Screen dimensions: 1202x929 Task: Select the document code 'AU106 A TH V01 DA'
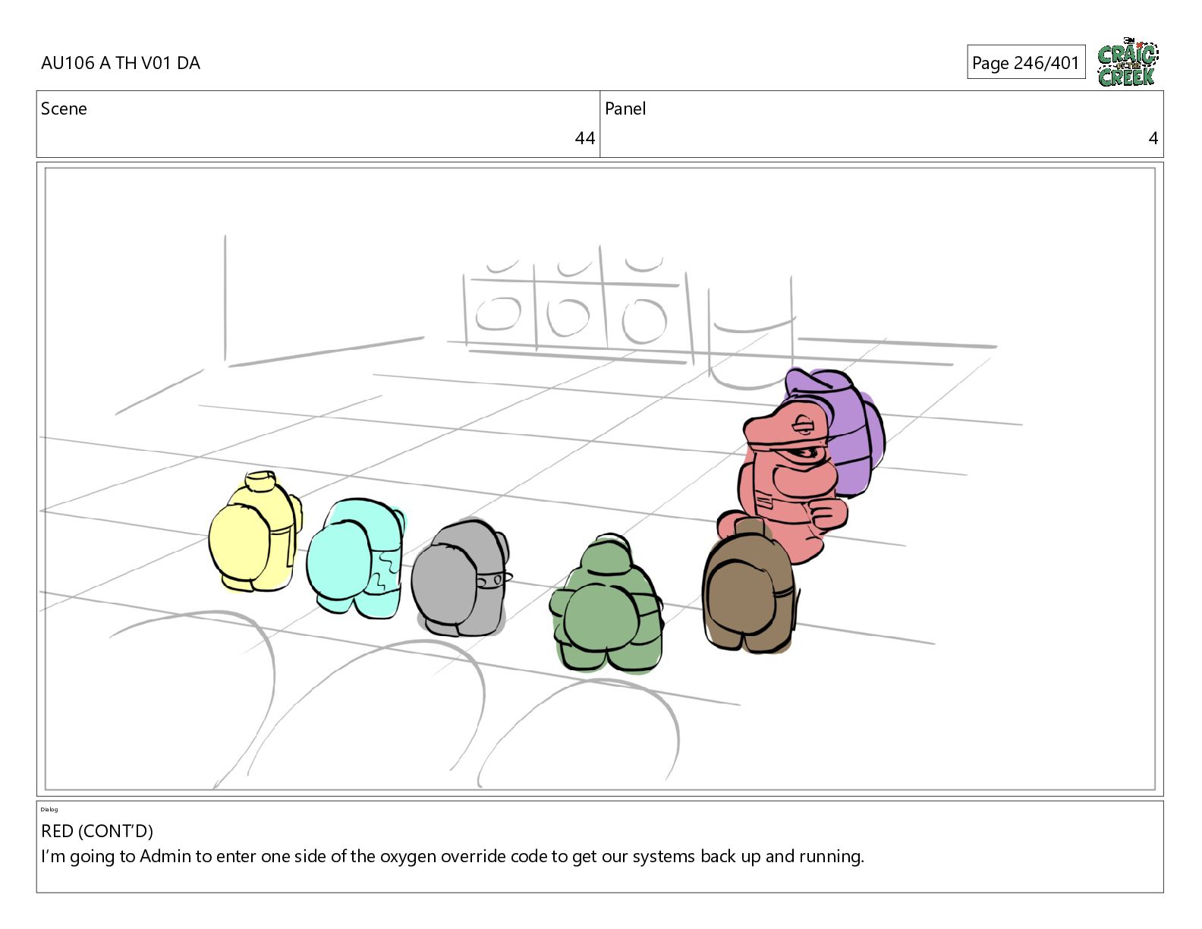click(x=121, y=63)
